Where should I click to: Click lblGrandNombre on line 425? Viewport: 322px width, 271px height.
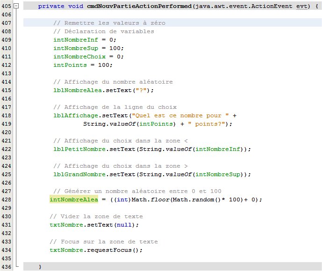79,174
